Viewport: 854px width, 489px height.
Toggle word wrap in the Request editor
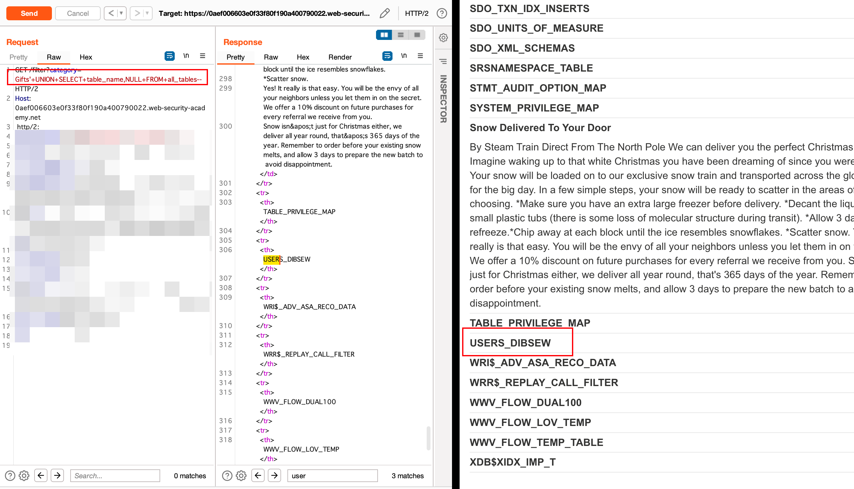[169, 56]
